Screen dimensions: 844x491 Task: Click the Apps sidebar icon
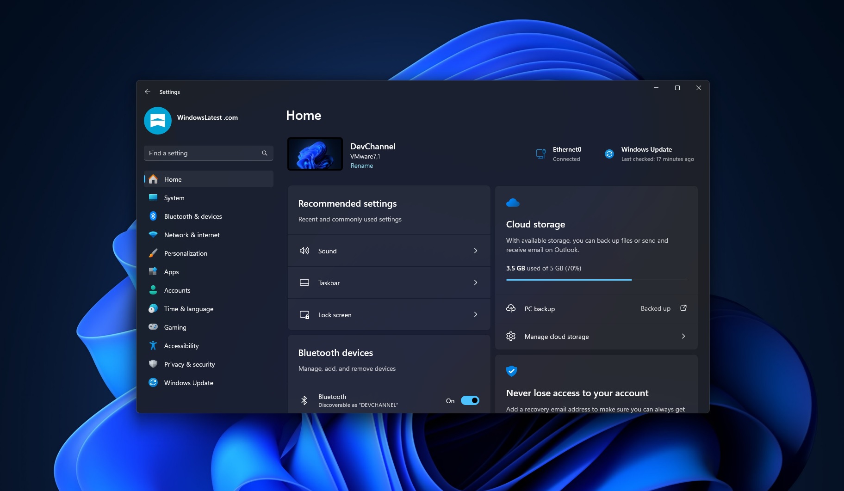[x=153, y=271]
